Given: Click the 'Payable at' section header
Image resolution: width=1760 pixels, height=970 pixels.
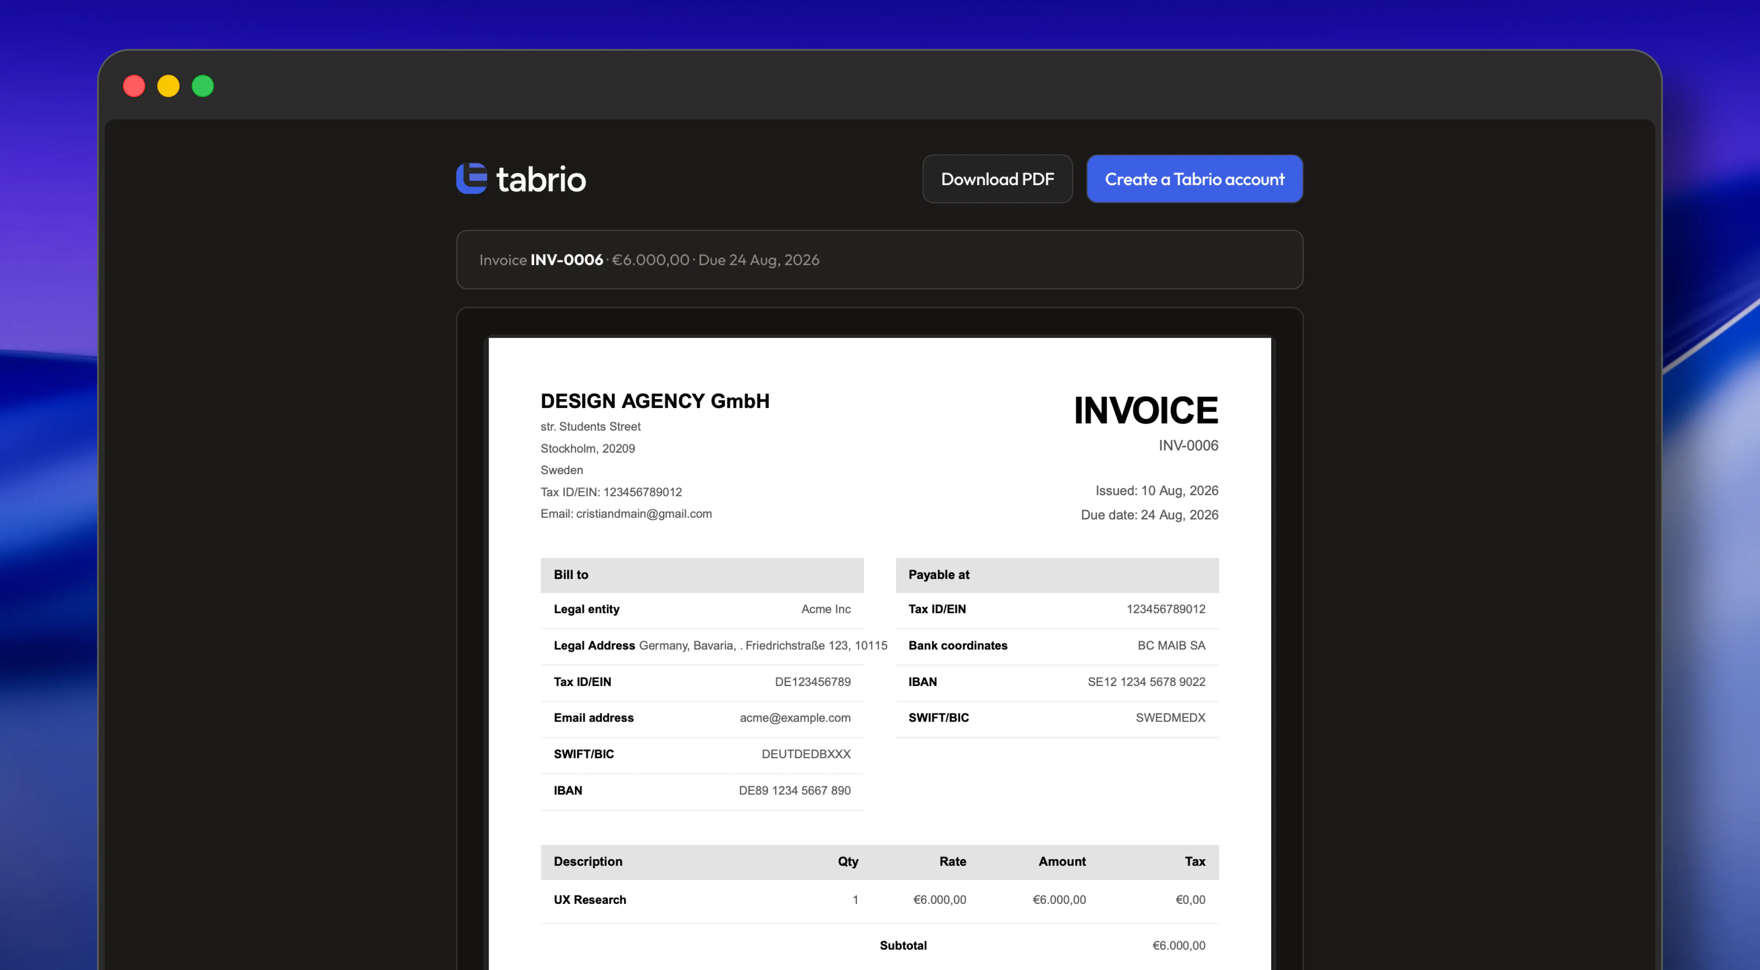Looking at the screenshot, I should click(x=1057, y=575).
